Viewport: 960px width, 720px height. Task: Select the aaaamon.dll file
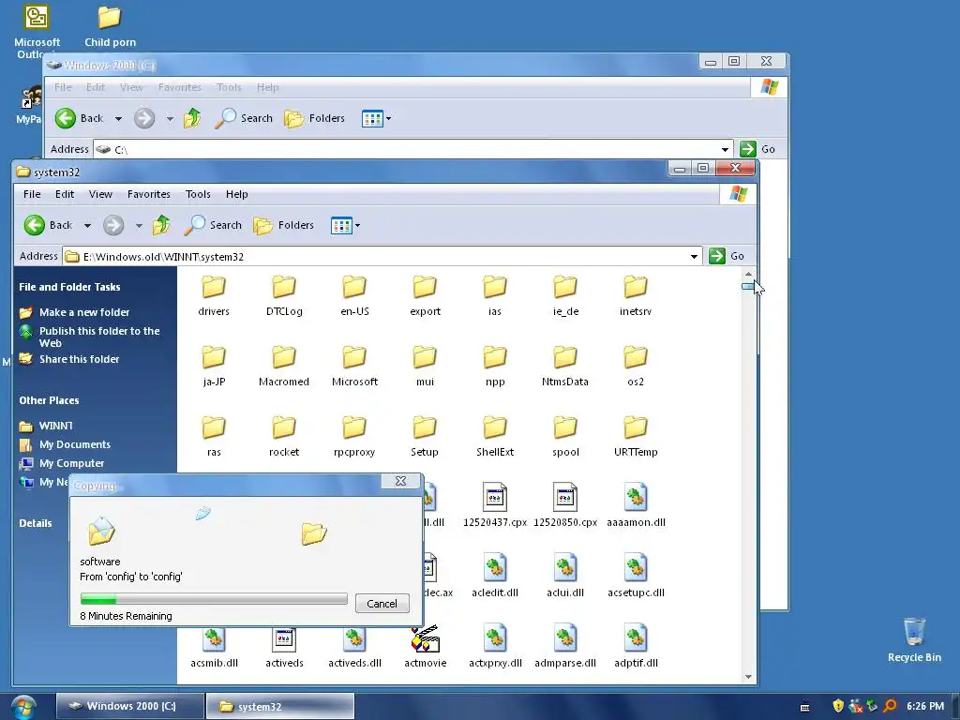click(636, 505)
